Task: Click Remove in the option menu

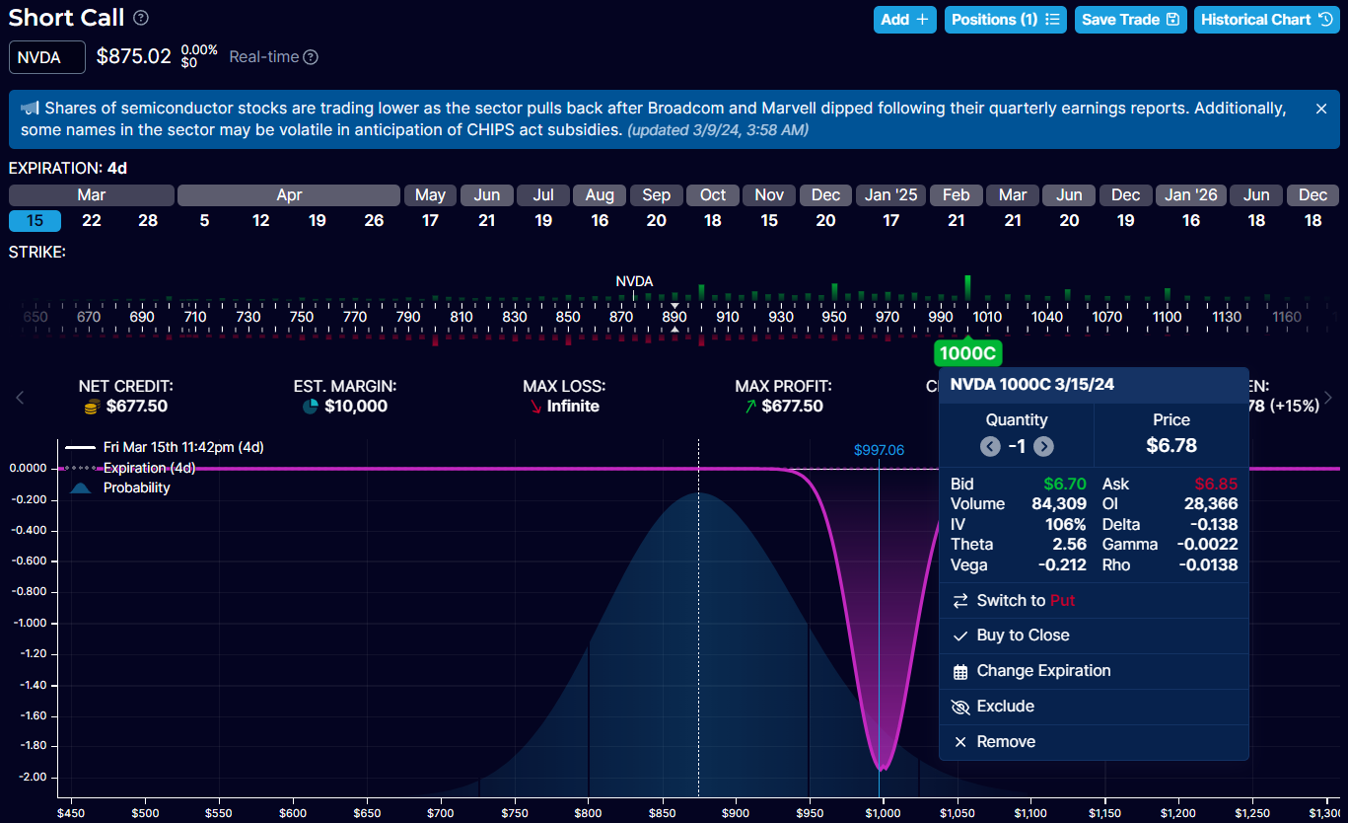Action: point(1094,742)
